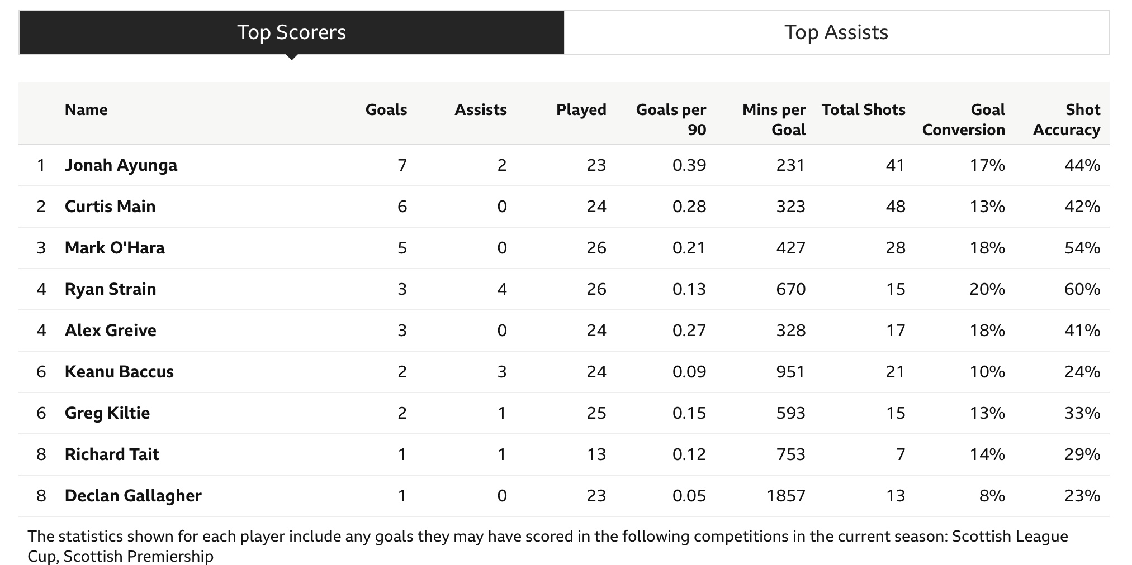Click the Goals per 90 header
This screenshot has width=1132, height=565.
click(671, 119)
